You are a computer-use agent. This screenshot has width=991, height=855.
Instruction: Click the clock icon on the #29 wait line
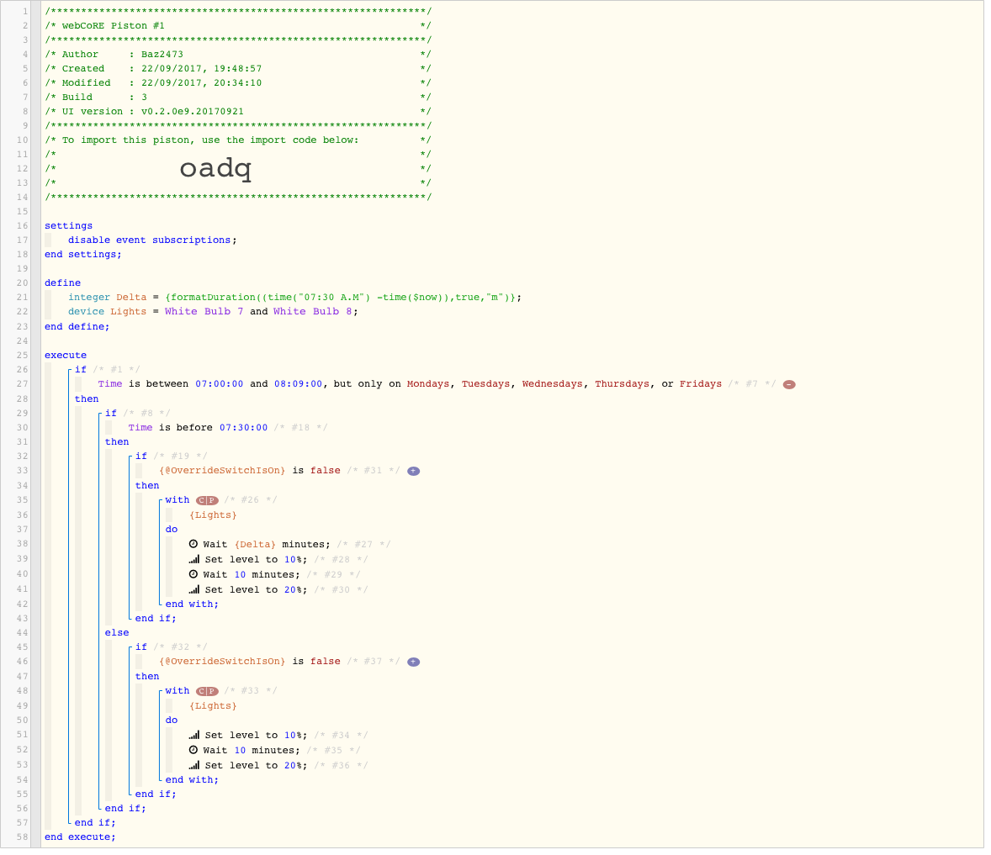(193, 574)
